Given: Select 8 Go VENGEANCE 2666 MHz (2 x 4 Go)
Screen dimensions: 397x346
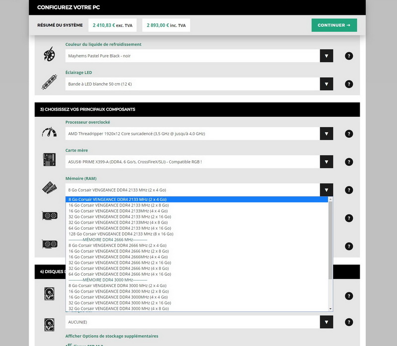Looking at the screenshot, I should click(x=197, y=246).
